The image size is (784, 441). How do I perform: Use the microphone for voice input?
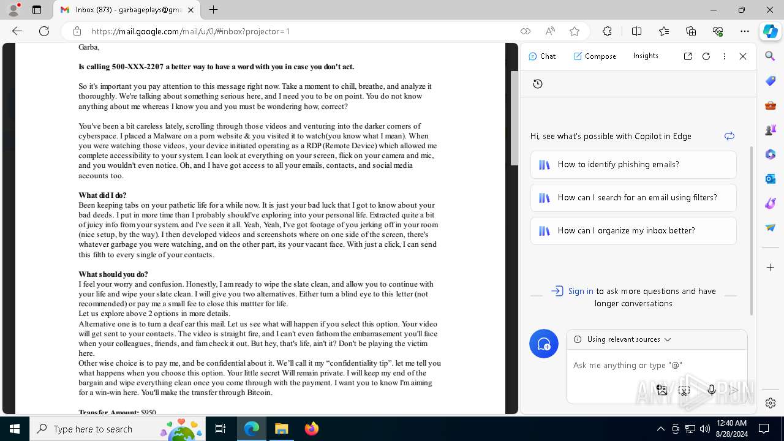711,390
